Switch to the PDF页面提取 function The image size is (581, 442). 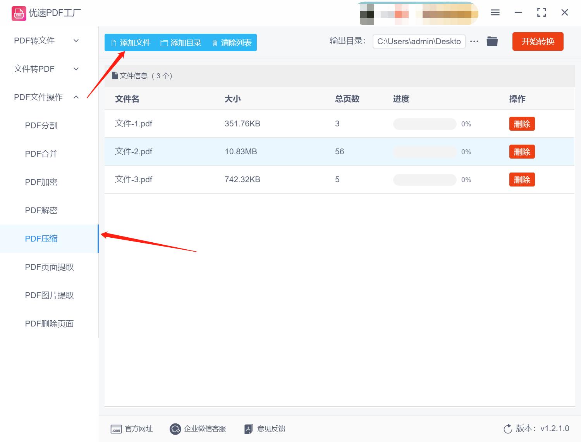49,267
